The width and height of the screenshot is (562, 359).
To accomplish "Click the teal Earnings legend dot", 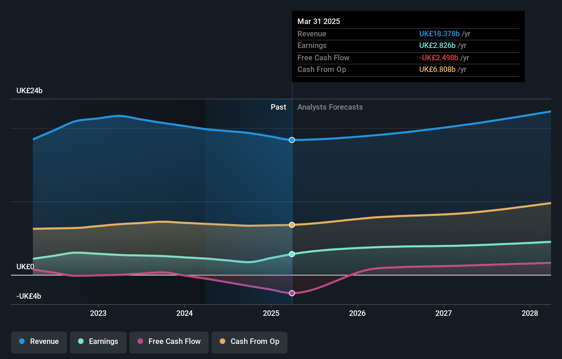I will [81, 341].
